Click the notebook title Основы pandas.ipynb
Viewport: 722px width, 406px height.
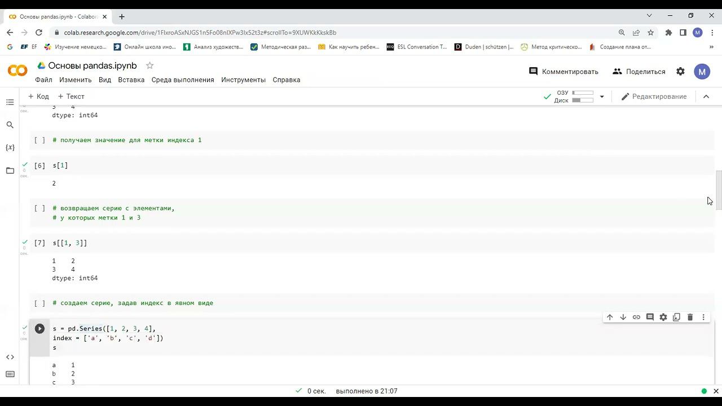point(93,65)
